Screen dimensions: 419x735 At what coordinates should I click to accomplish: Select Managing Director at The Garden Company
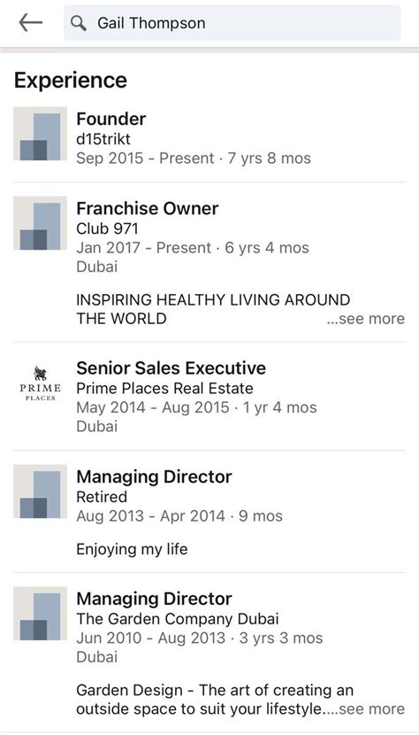click(209, 652)
